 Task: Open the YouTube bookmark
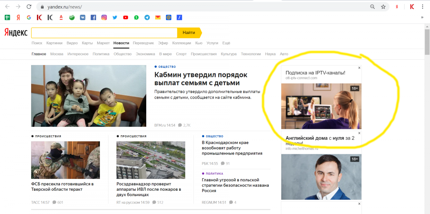pos(125,17)
